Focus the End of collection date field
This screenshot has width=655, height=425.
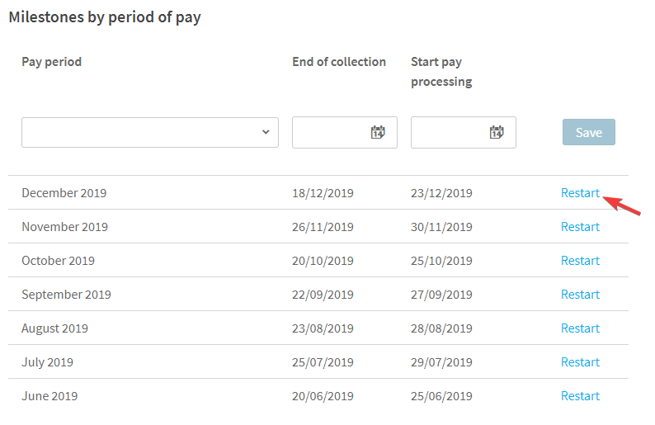(345, 133)
